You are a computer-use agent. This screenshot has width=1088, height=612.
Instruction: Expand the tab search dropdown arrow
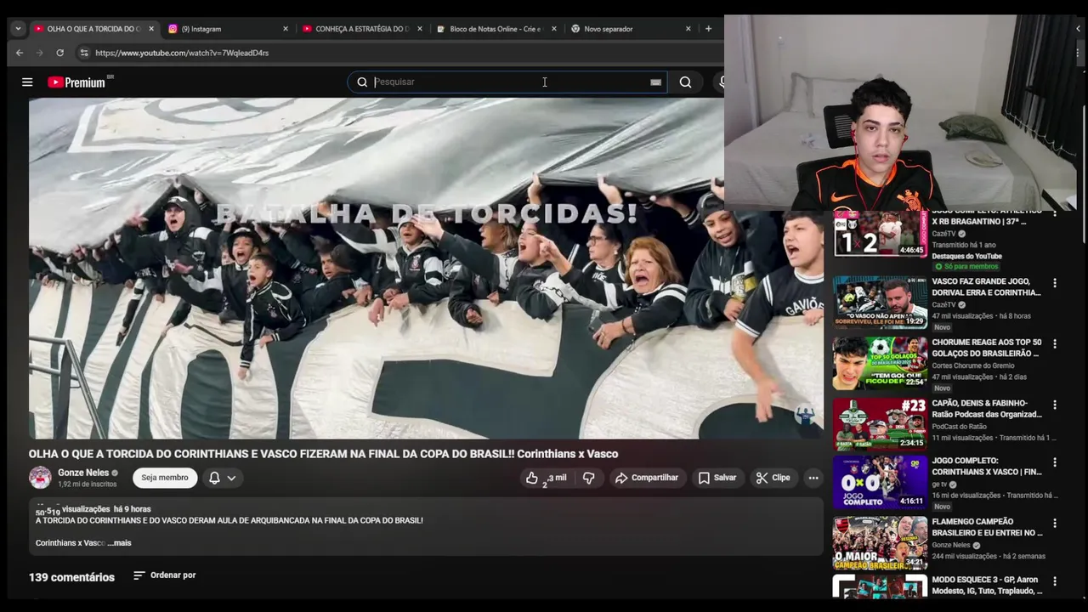click(x=18, y=29)
